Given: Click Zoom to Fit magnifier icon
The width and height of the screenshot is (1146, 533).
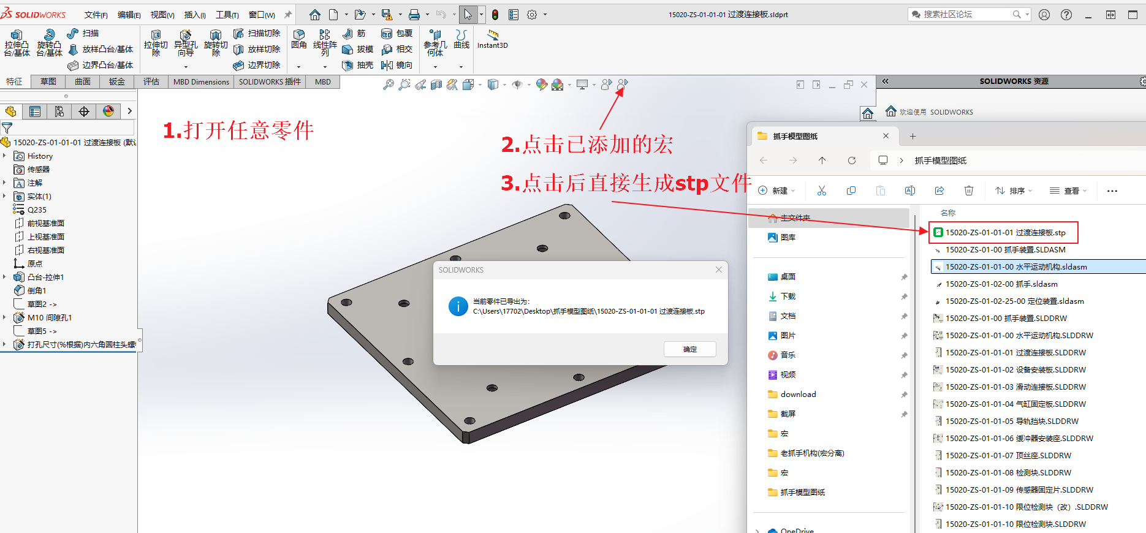Looking at the screenshot, I should [x=389, y=85].
